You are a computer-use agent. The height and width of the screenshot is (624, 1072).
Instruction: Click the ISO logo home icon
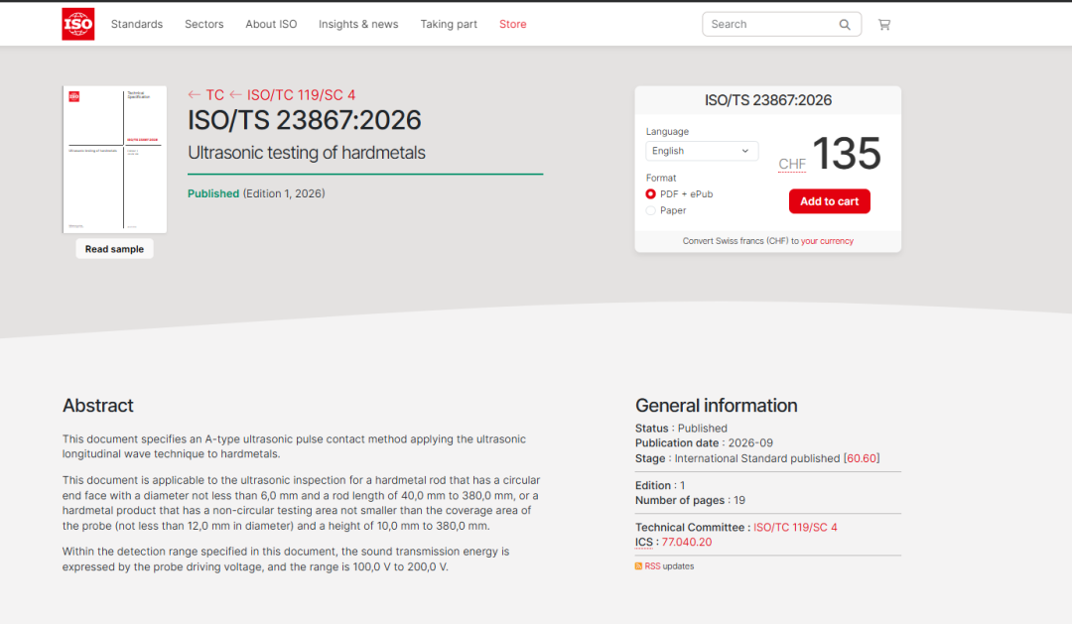coord(78,24)
